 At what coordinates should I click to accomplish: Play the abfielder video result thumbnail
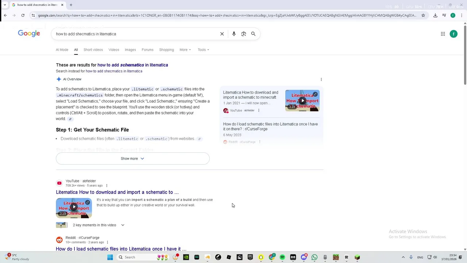tap(74, 208)
